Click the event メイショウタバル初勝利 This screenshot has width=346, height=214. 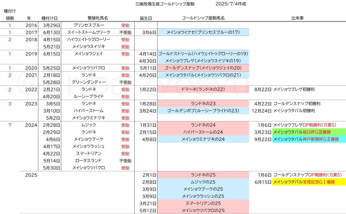click(x=294, y=111)
